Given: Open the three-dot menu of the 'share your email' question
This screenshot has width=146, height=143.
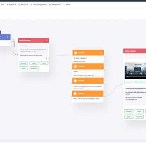Looking at the screenshot, I should coord(100,66).
